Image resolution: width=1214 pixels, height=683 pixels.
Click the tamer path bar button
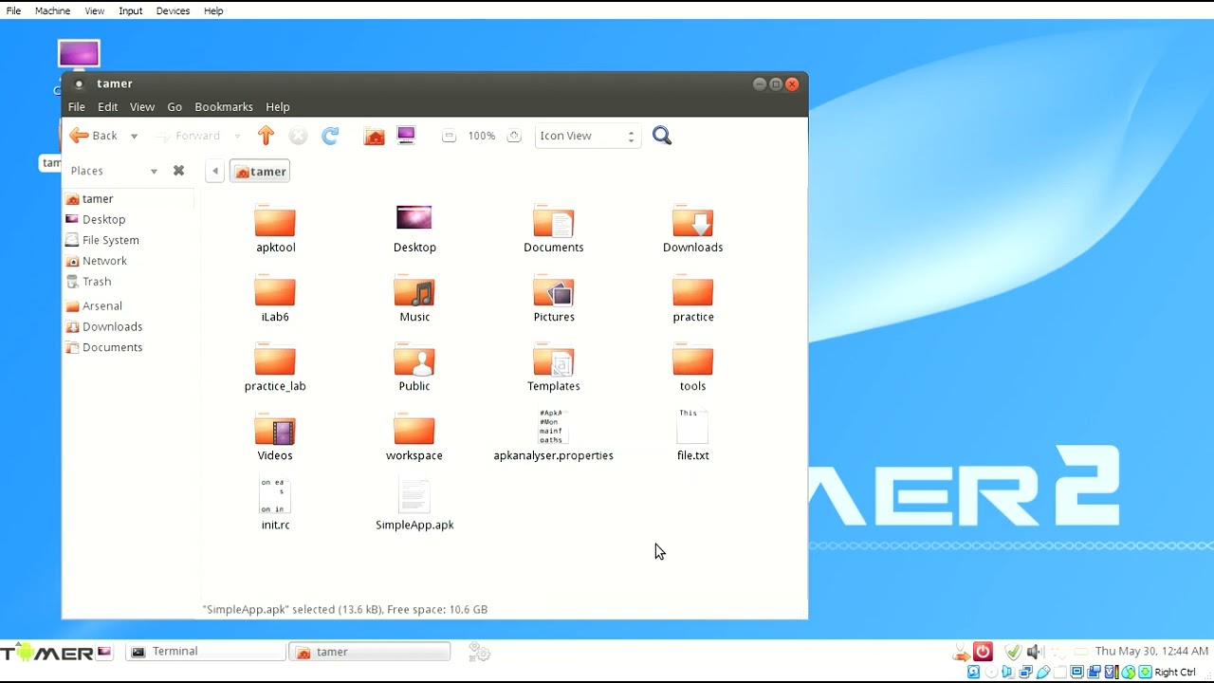260,172
